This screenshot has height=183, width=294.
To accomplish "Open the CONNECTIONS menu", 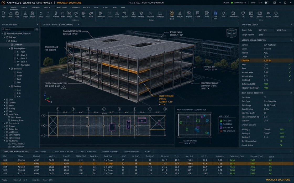I will (x=61, y=8).
